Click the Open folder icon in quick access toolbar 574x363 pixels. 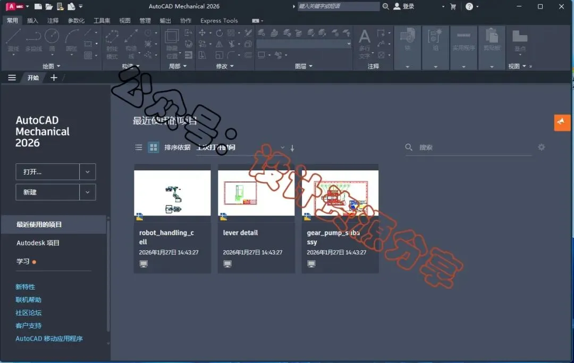49,6
